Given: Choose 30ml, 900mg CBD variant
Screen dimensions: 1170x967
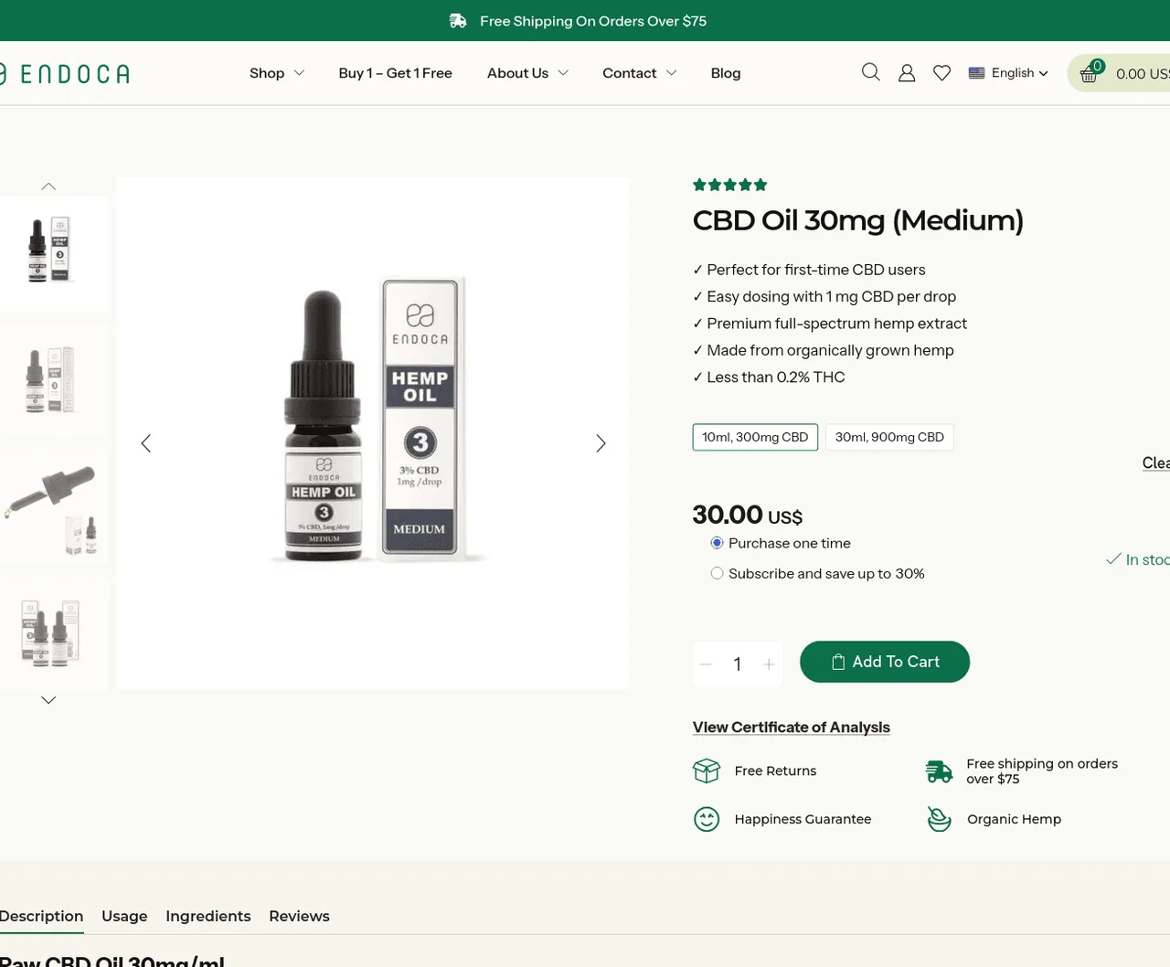Looking at the screenshot, I should point(889,437).
